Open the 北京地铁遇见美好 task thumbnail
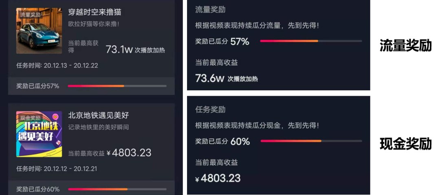440x195 pixels. [39, 134]
